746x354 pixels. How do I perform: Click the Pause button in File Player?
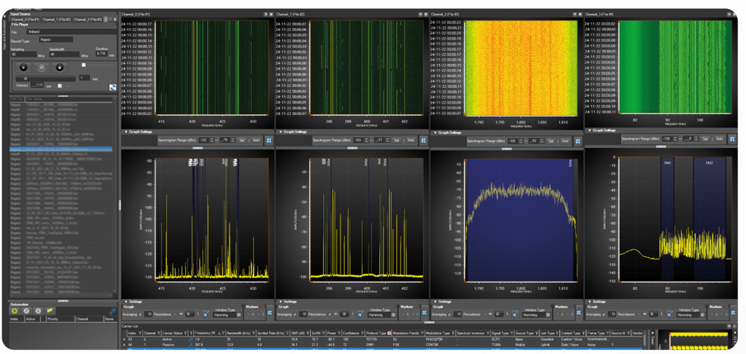[41, 67]
